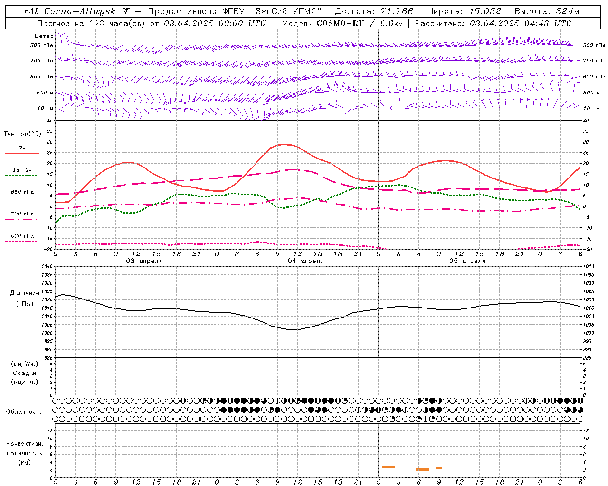Click the Долгота: 71.766 header field
608x486 pixels.
click(374, 11)
